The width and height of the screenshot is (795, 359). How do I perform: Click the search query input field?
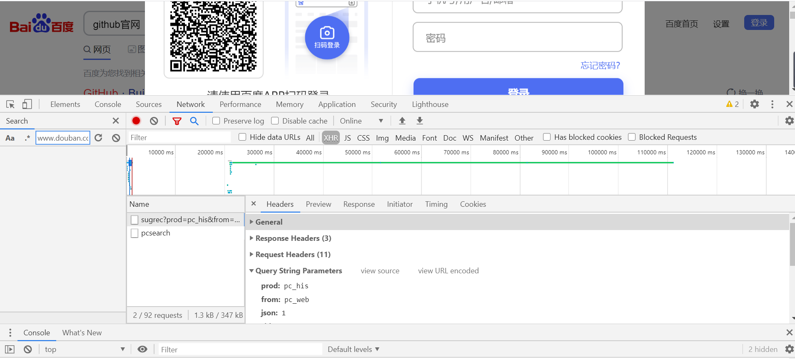(x=63, y=138)
